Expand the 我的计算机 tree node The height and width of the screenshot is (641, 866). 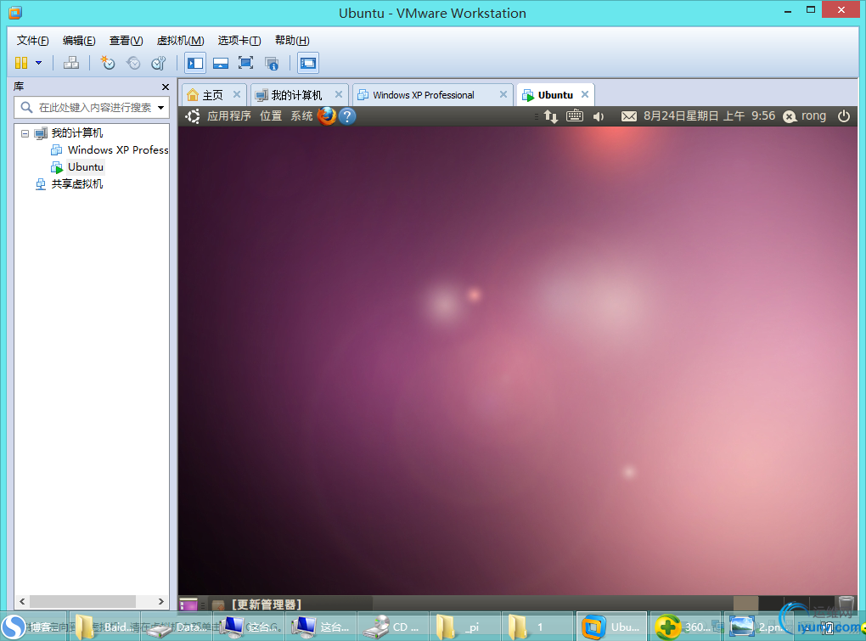[x=25, y=133]
